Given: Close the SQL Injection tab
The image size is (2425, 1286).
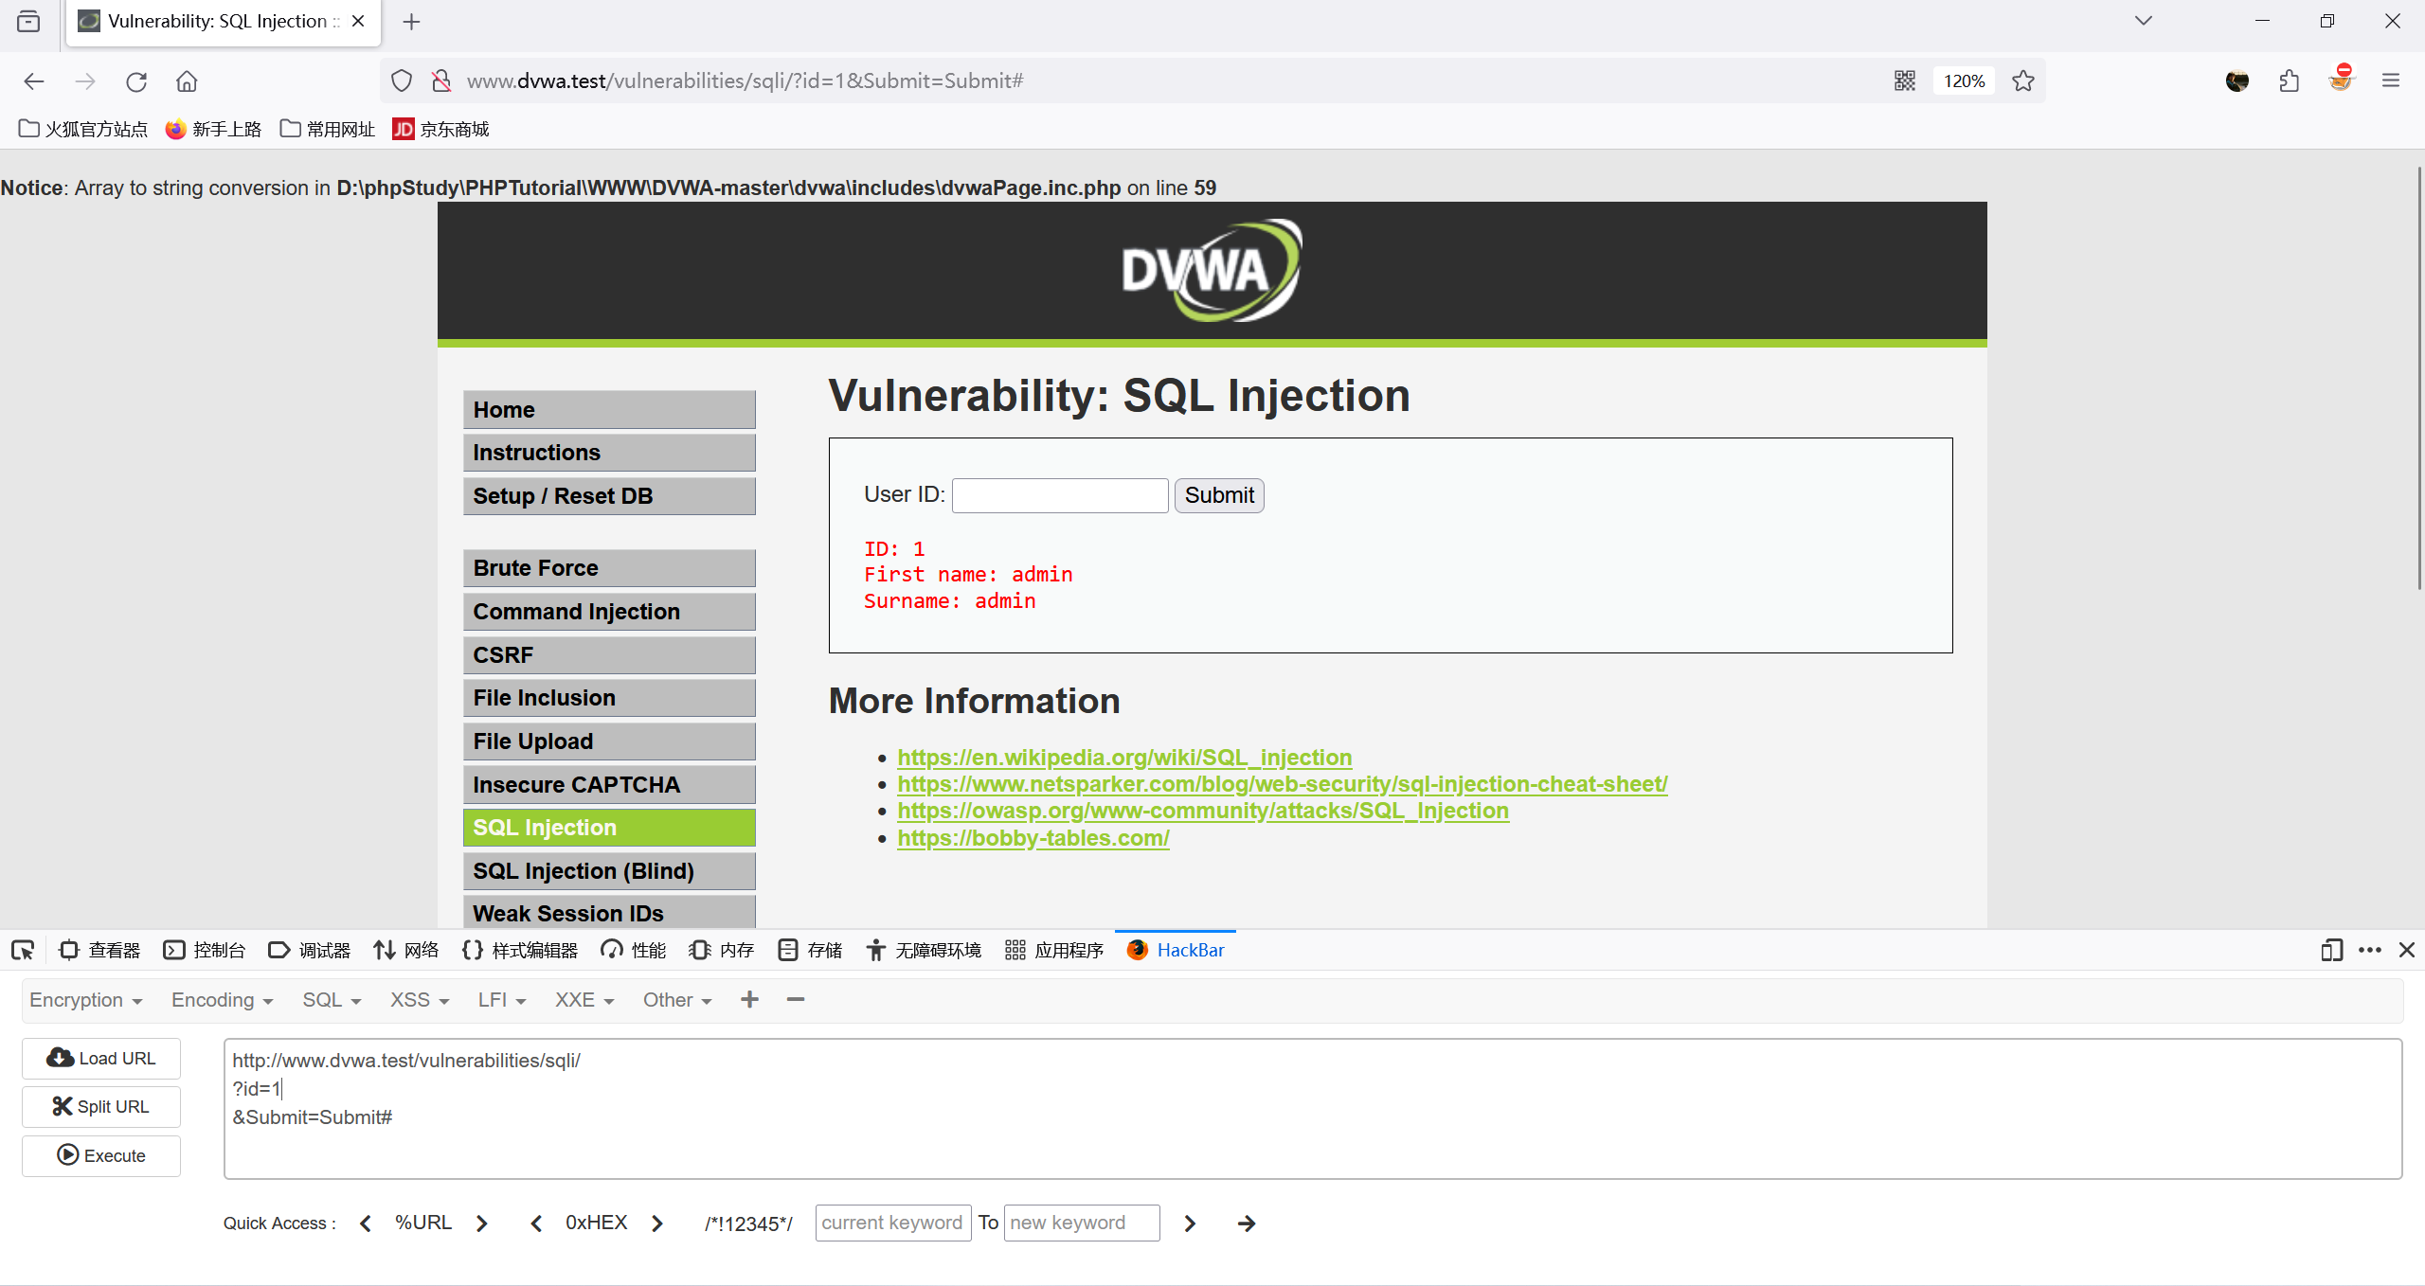Looking at the screenshot, I should 358,21.
